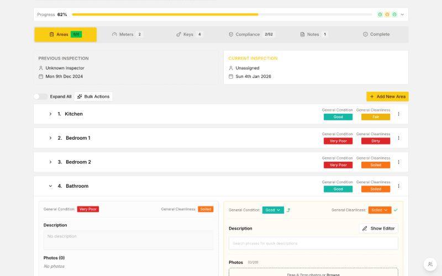The width and height of the screenshot is (442, 276).
Task: Click the users icon floating button
Action: [x=430, y=264]
